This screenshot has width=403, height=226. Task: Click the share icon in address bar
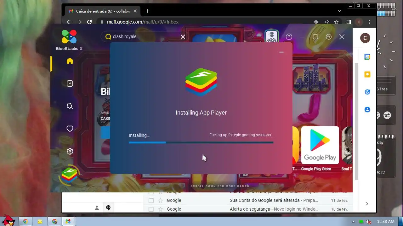tap(326, 22)
